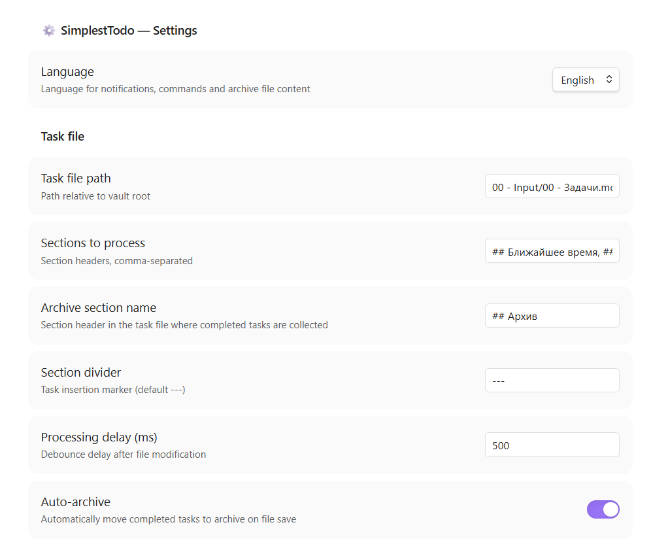Click the text 'Path relative to vault root'
The image size is (651, 548).
point(95,196)
